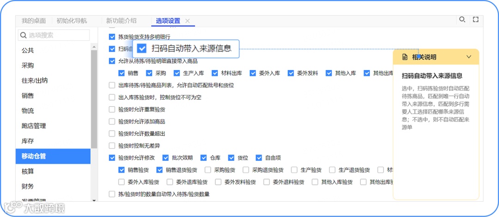Check the 生产退货验货 checkbox
The height and width of the screenshot is (217, 499).
332,170
